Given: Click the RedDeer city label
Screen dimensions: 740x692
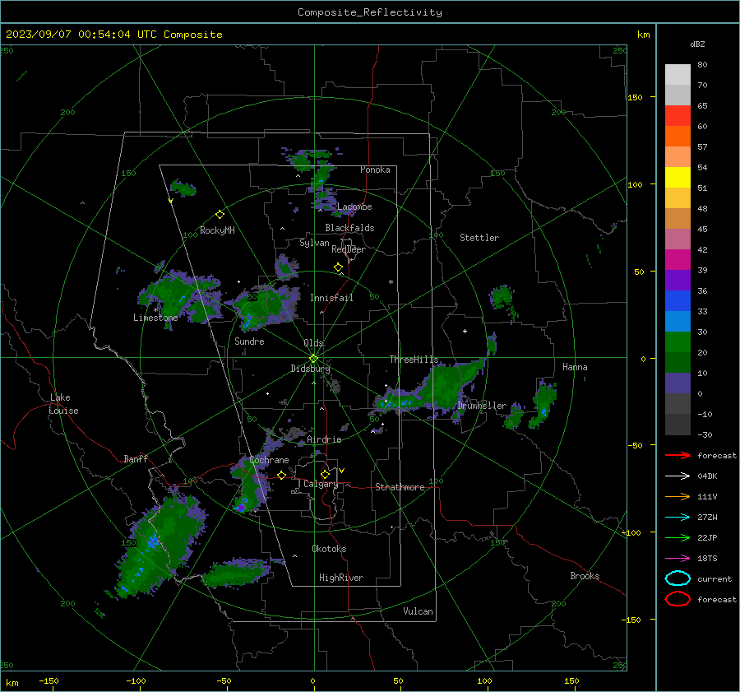Looking at the screenshot, I should [349, 249].
